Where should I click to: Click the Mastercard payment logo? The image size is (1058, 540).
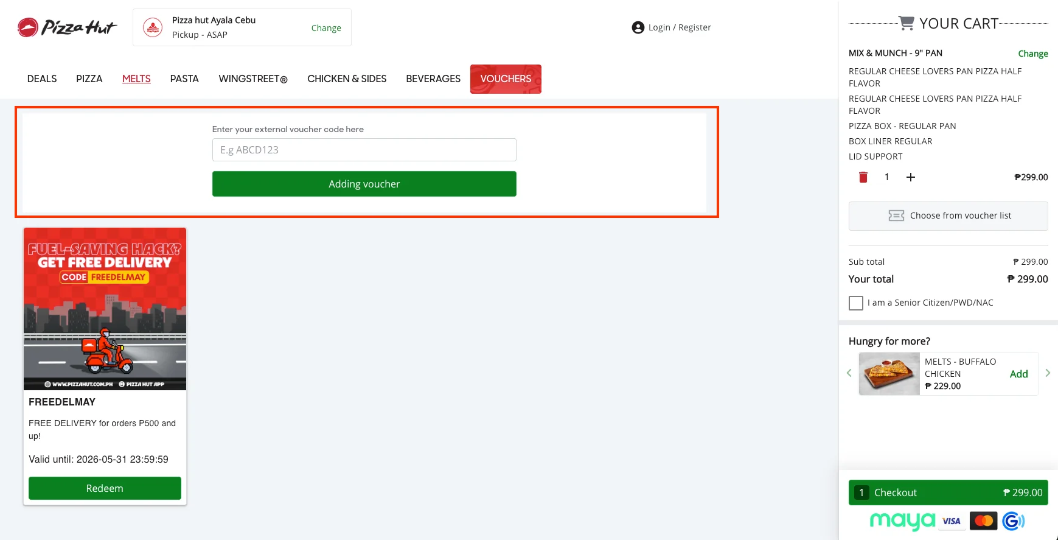tap(983, 521)
